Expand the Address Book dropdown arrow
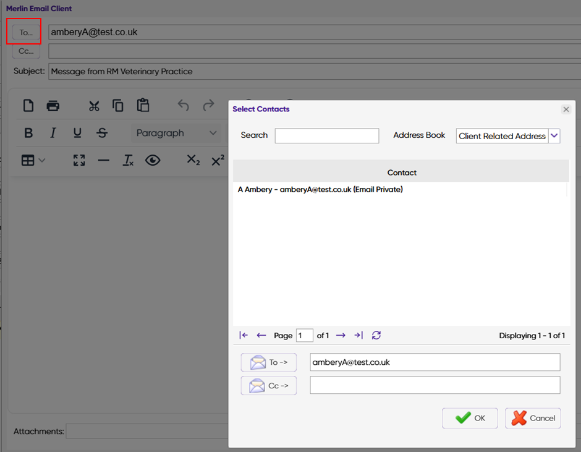Image resolution: width=581 pixels, height=452 pixels. coord(554,135)
